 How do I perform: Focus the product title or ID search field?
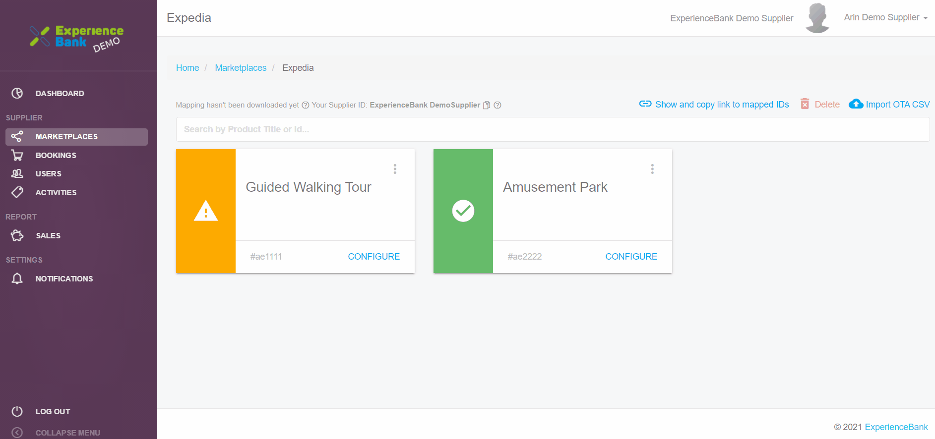[553, 129]
